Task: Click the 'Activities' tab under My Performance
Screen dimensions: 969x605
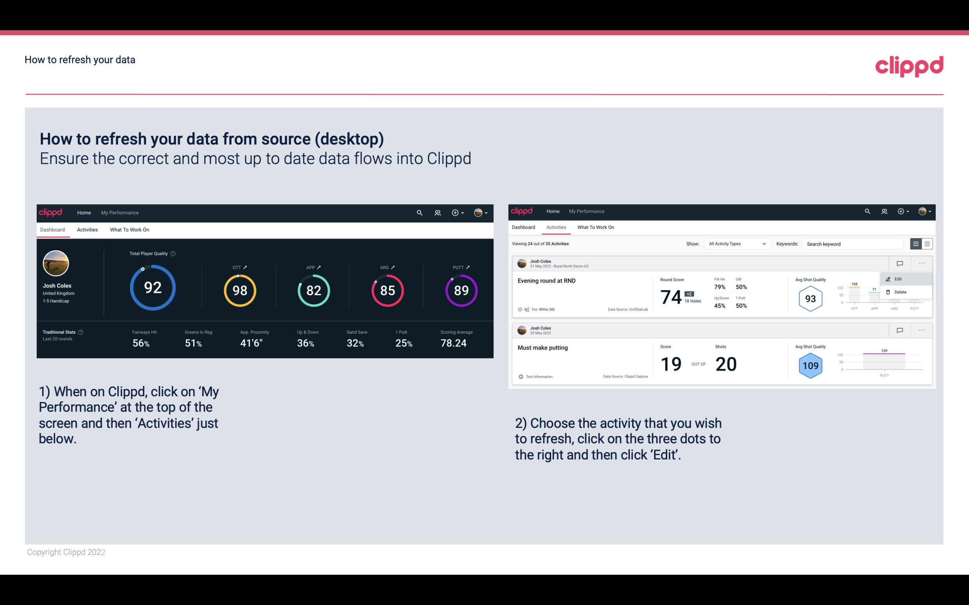Action: coord(87,229)
